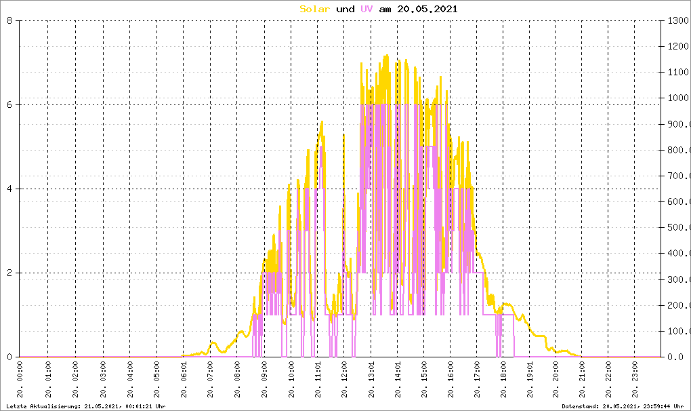Click the '20. 16:00' time axis label
The image size is (691, 411).
click(x=451, y=380)
